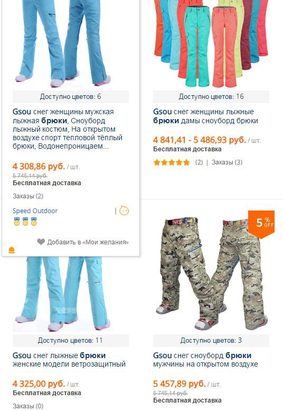Image resolution: width=283 pixels, height=411 pixels.
Task: Click the first seller medal icon
Action: coord(17,222)
